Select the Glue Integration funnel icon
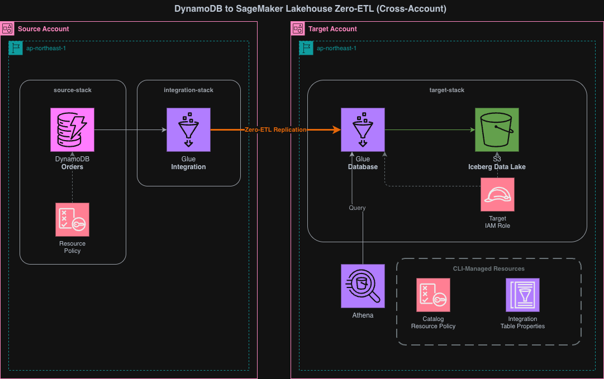The height and width of the screenshot is (379, 604). point(188,129)
